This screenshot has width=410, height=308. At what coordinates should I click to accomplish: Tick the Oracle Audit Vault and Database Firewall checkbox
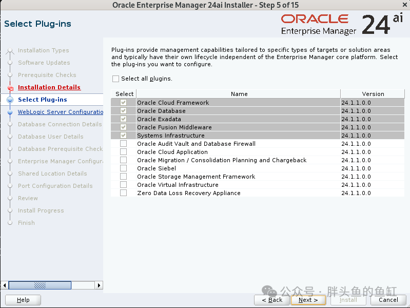[x=124, y=144]
